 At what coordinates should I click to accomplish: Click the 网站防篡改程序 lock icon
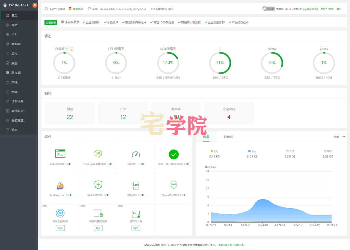(98, 213)
